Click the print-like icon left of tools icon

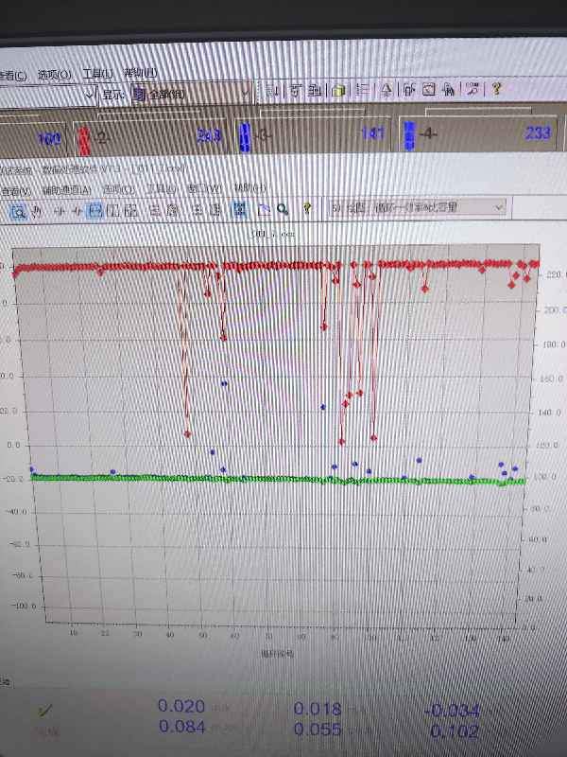pos(448,89)
